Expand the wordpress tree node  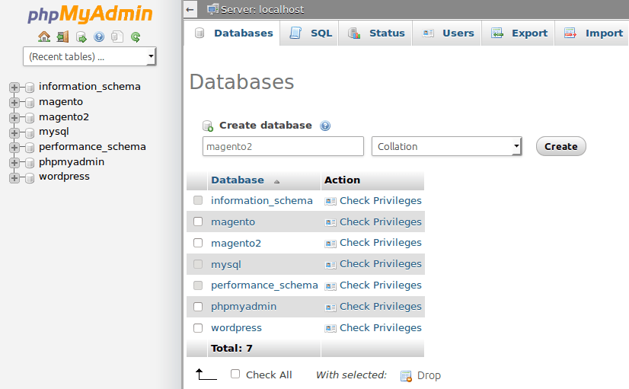[14, 177]
